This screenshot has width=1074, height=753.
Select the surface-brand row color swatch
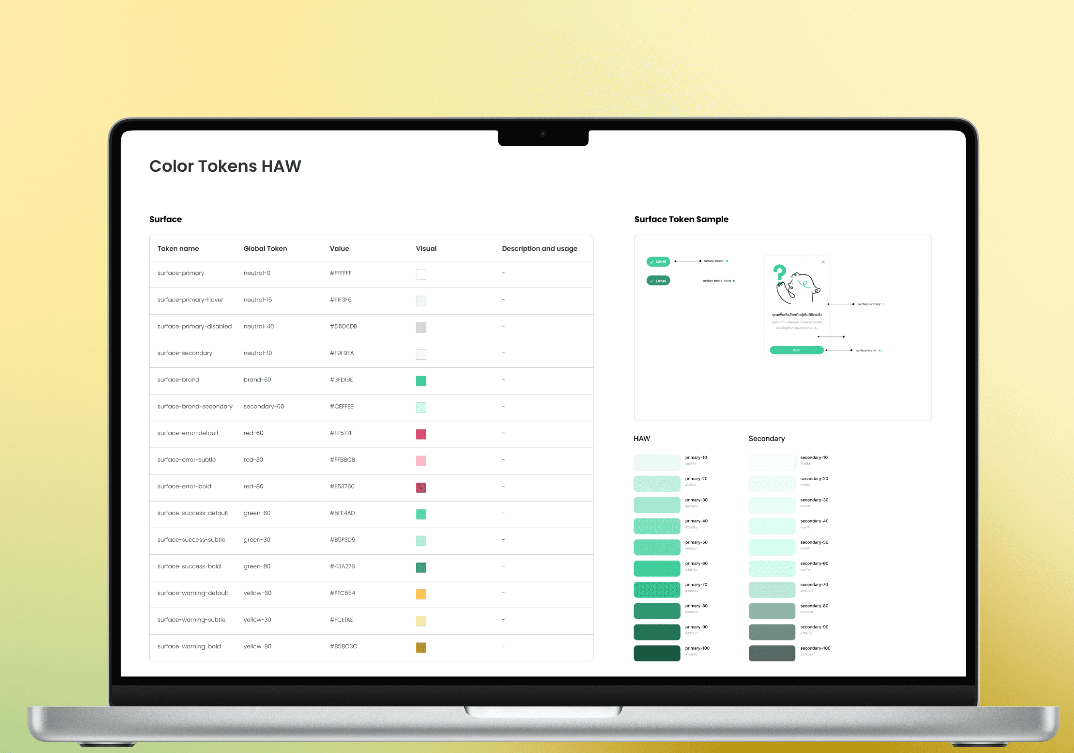(x=421, y=381)
